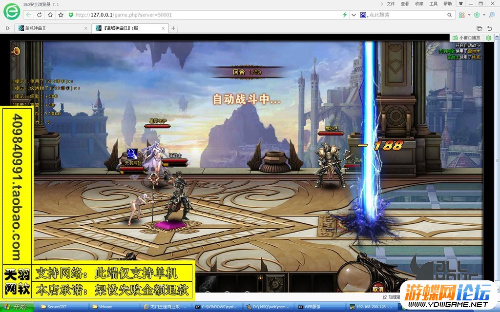This screenshot has height=312, width=500.
Task: Click the lightning skill icon above 天羽网软
Action: (x=132, y=154)
